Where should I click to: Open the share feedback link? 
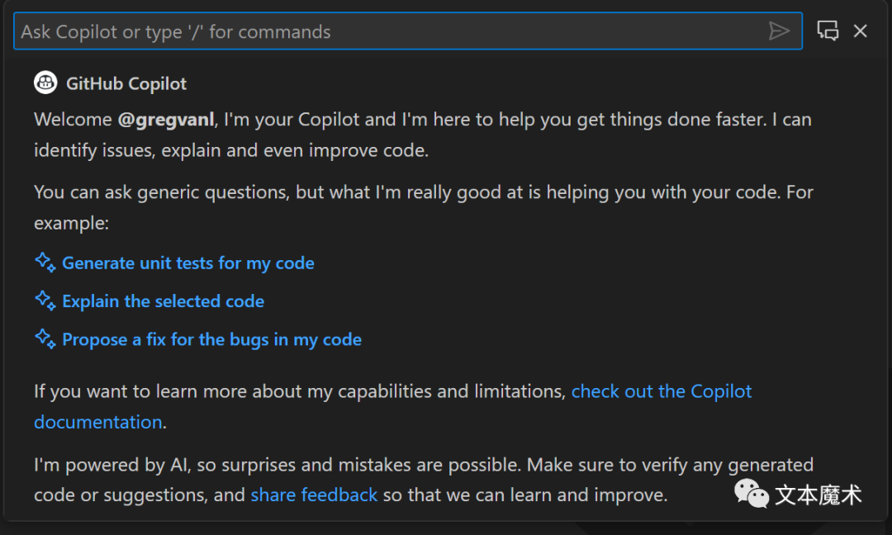(314, 495)
